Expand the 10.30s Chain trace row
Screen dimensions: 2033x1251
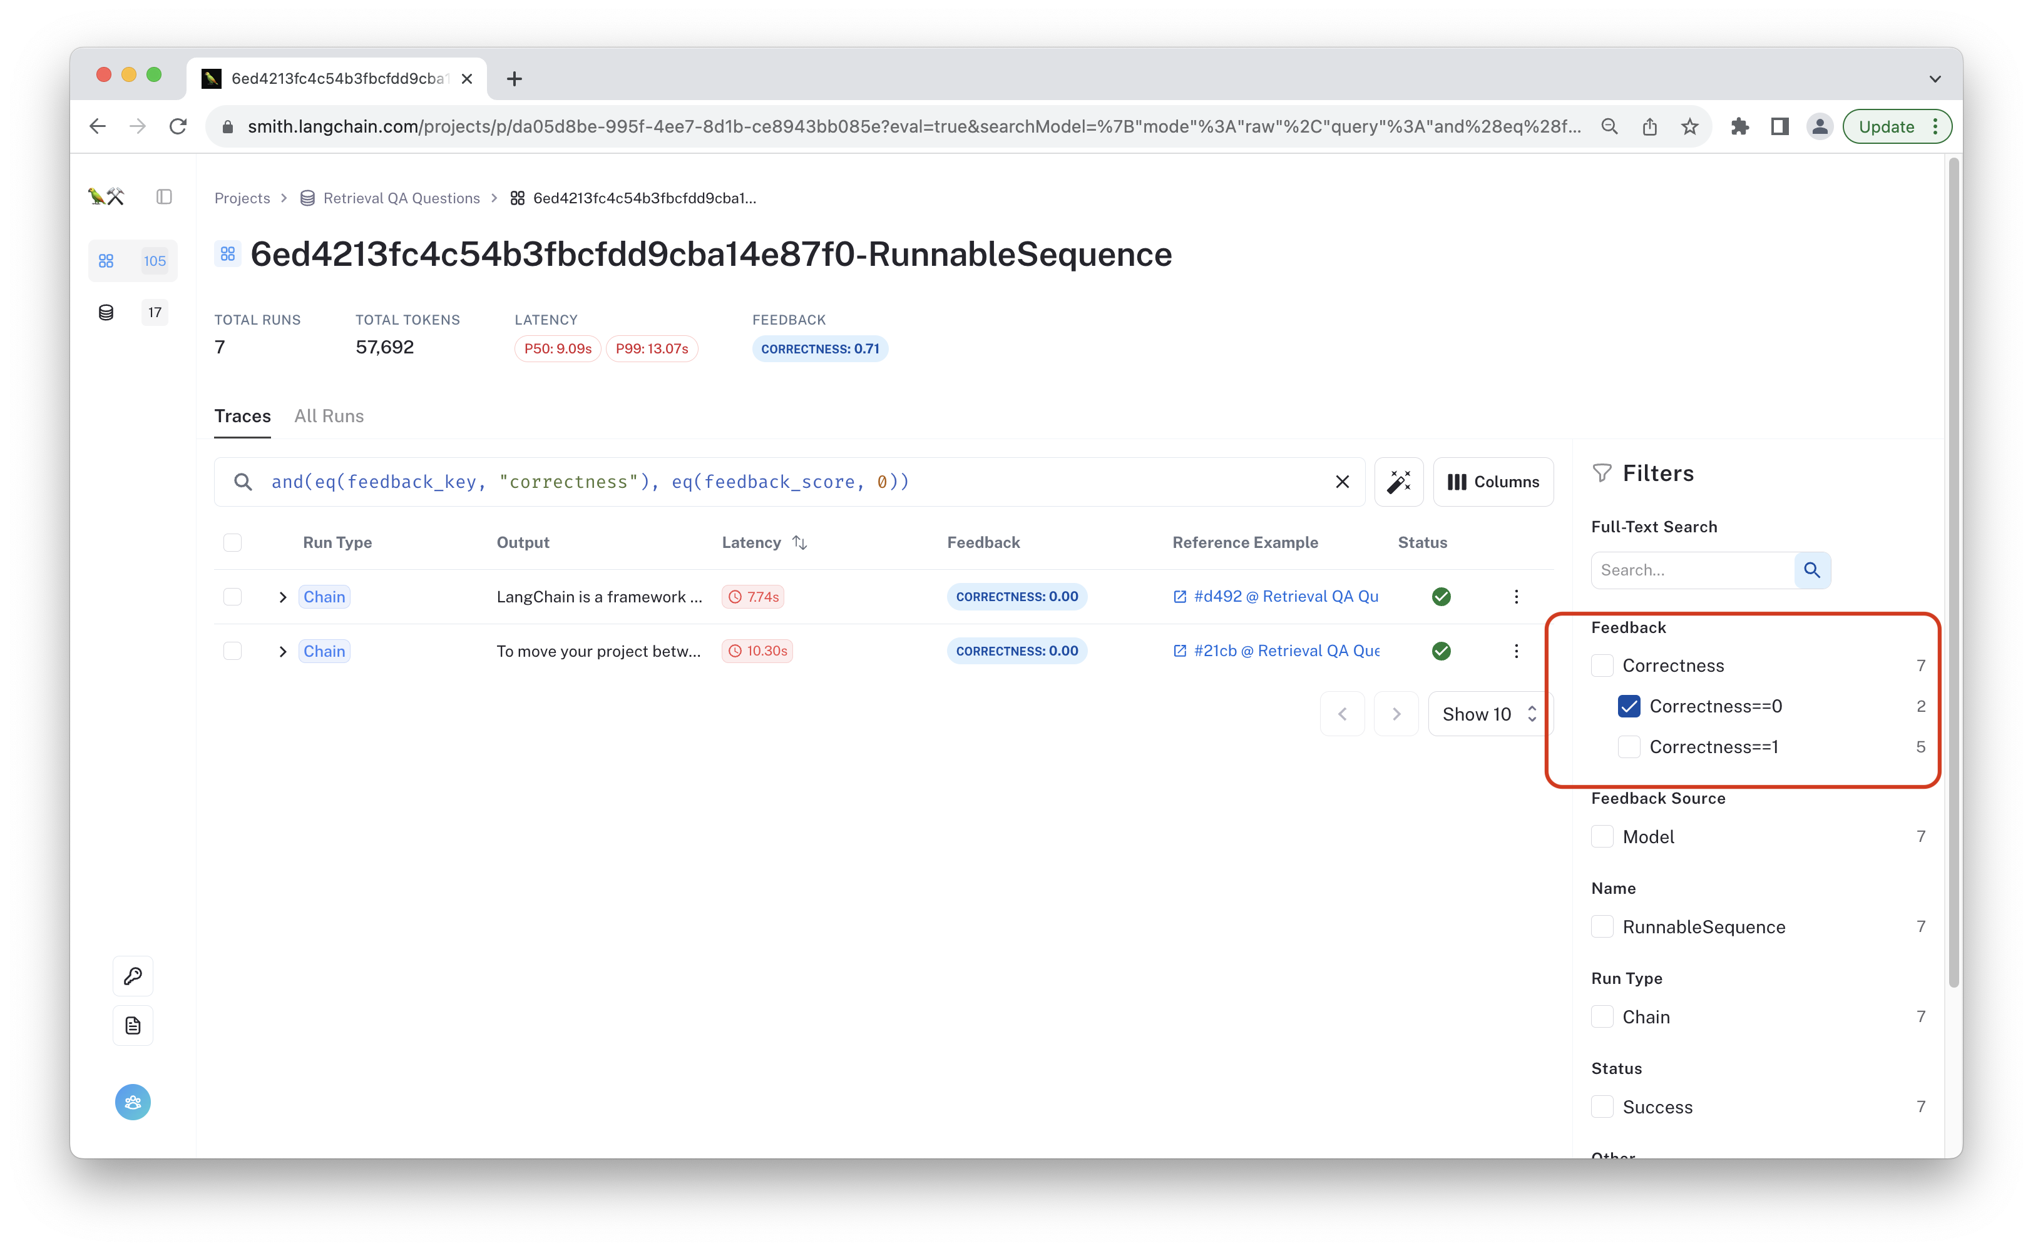click(x=282, y=651)
